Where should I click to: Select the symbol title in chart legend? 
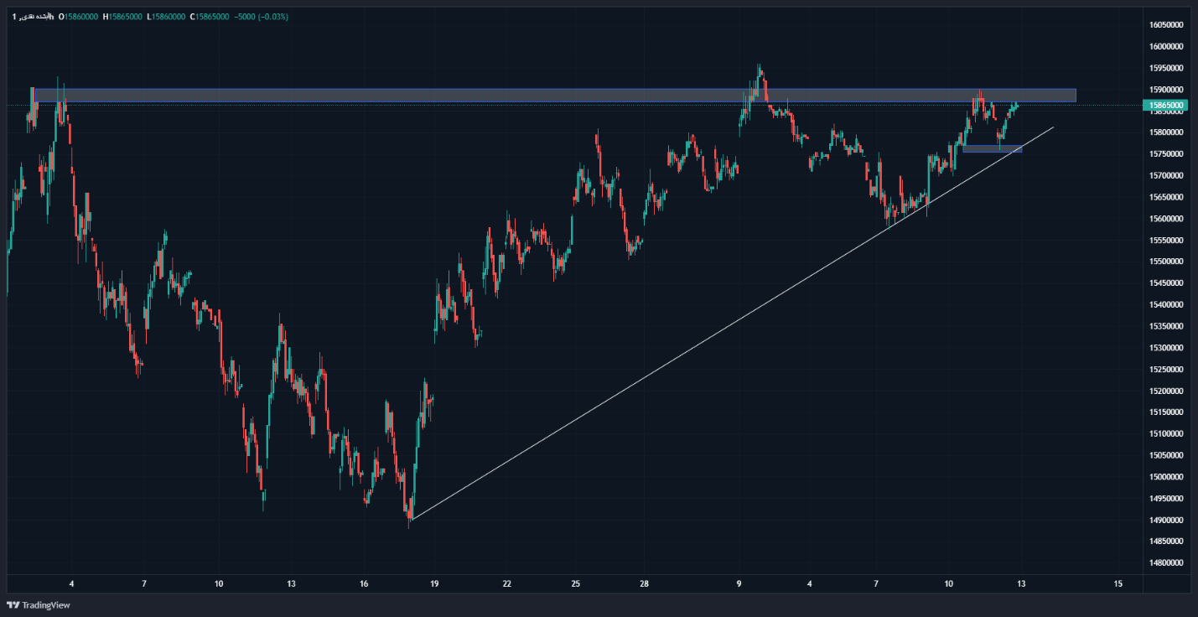pos(32,17)
